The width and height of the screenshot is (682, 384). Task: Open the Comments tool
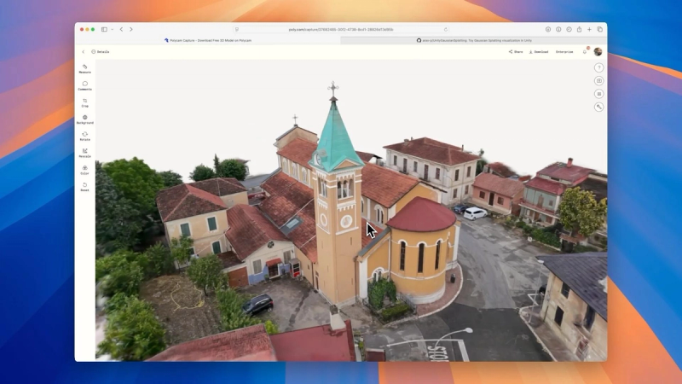[84, 86]
